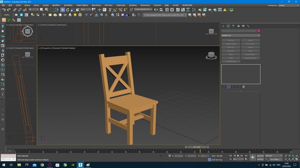Toggle Maximize Viewport icon
The height and width of the screenshot is (168, 300).
tap(297, 159)
